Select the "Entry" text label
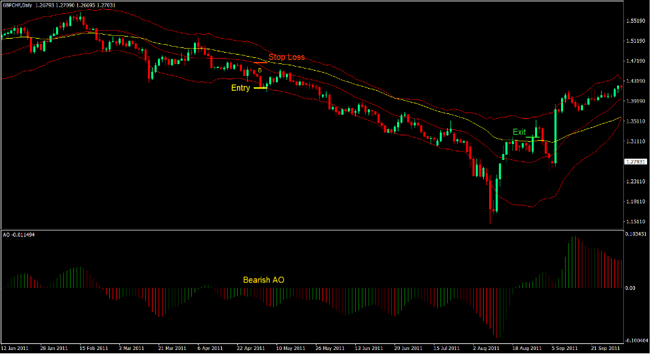651x354 pixels. (241, 87)
